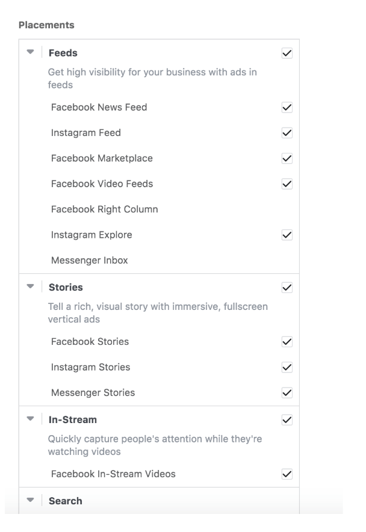366x532 pixels.
Task: Uncheck the Feeds group checkbox
Action: tap(287, 54)
